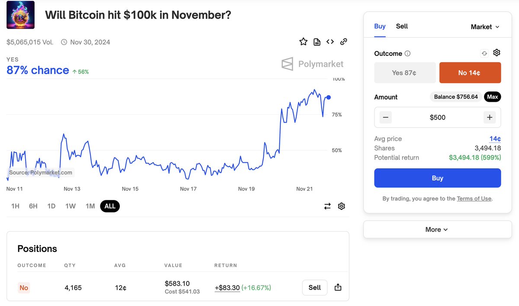Set chart range to 1W
This screenshot has width=519, height=306.
click(x=70, y=206)
